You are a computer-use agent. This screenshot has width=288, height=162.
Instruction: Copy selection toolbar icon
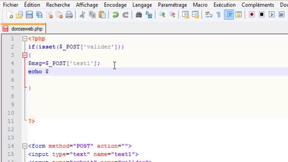point(92,15)
